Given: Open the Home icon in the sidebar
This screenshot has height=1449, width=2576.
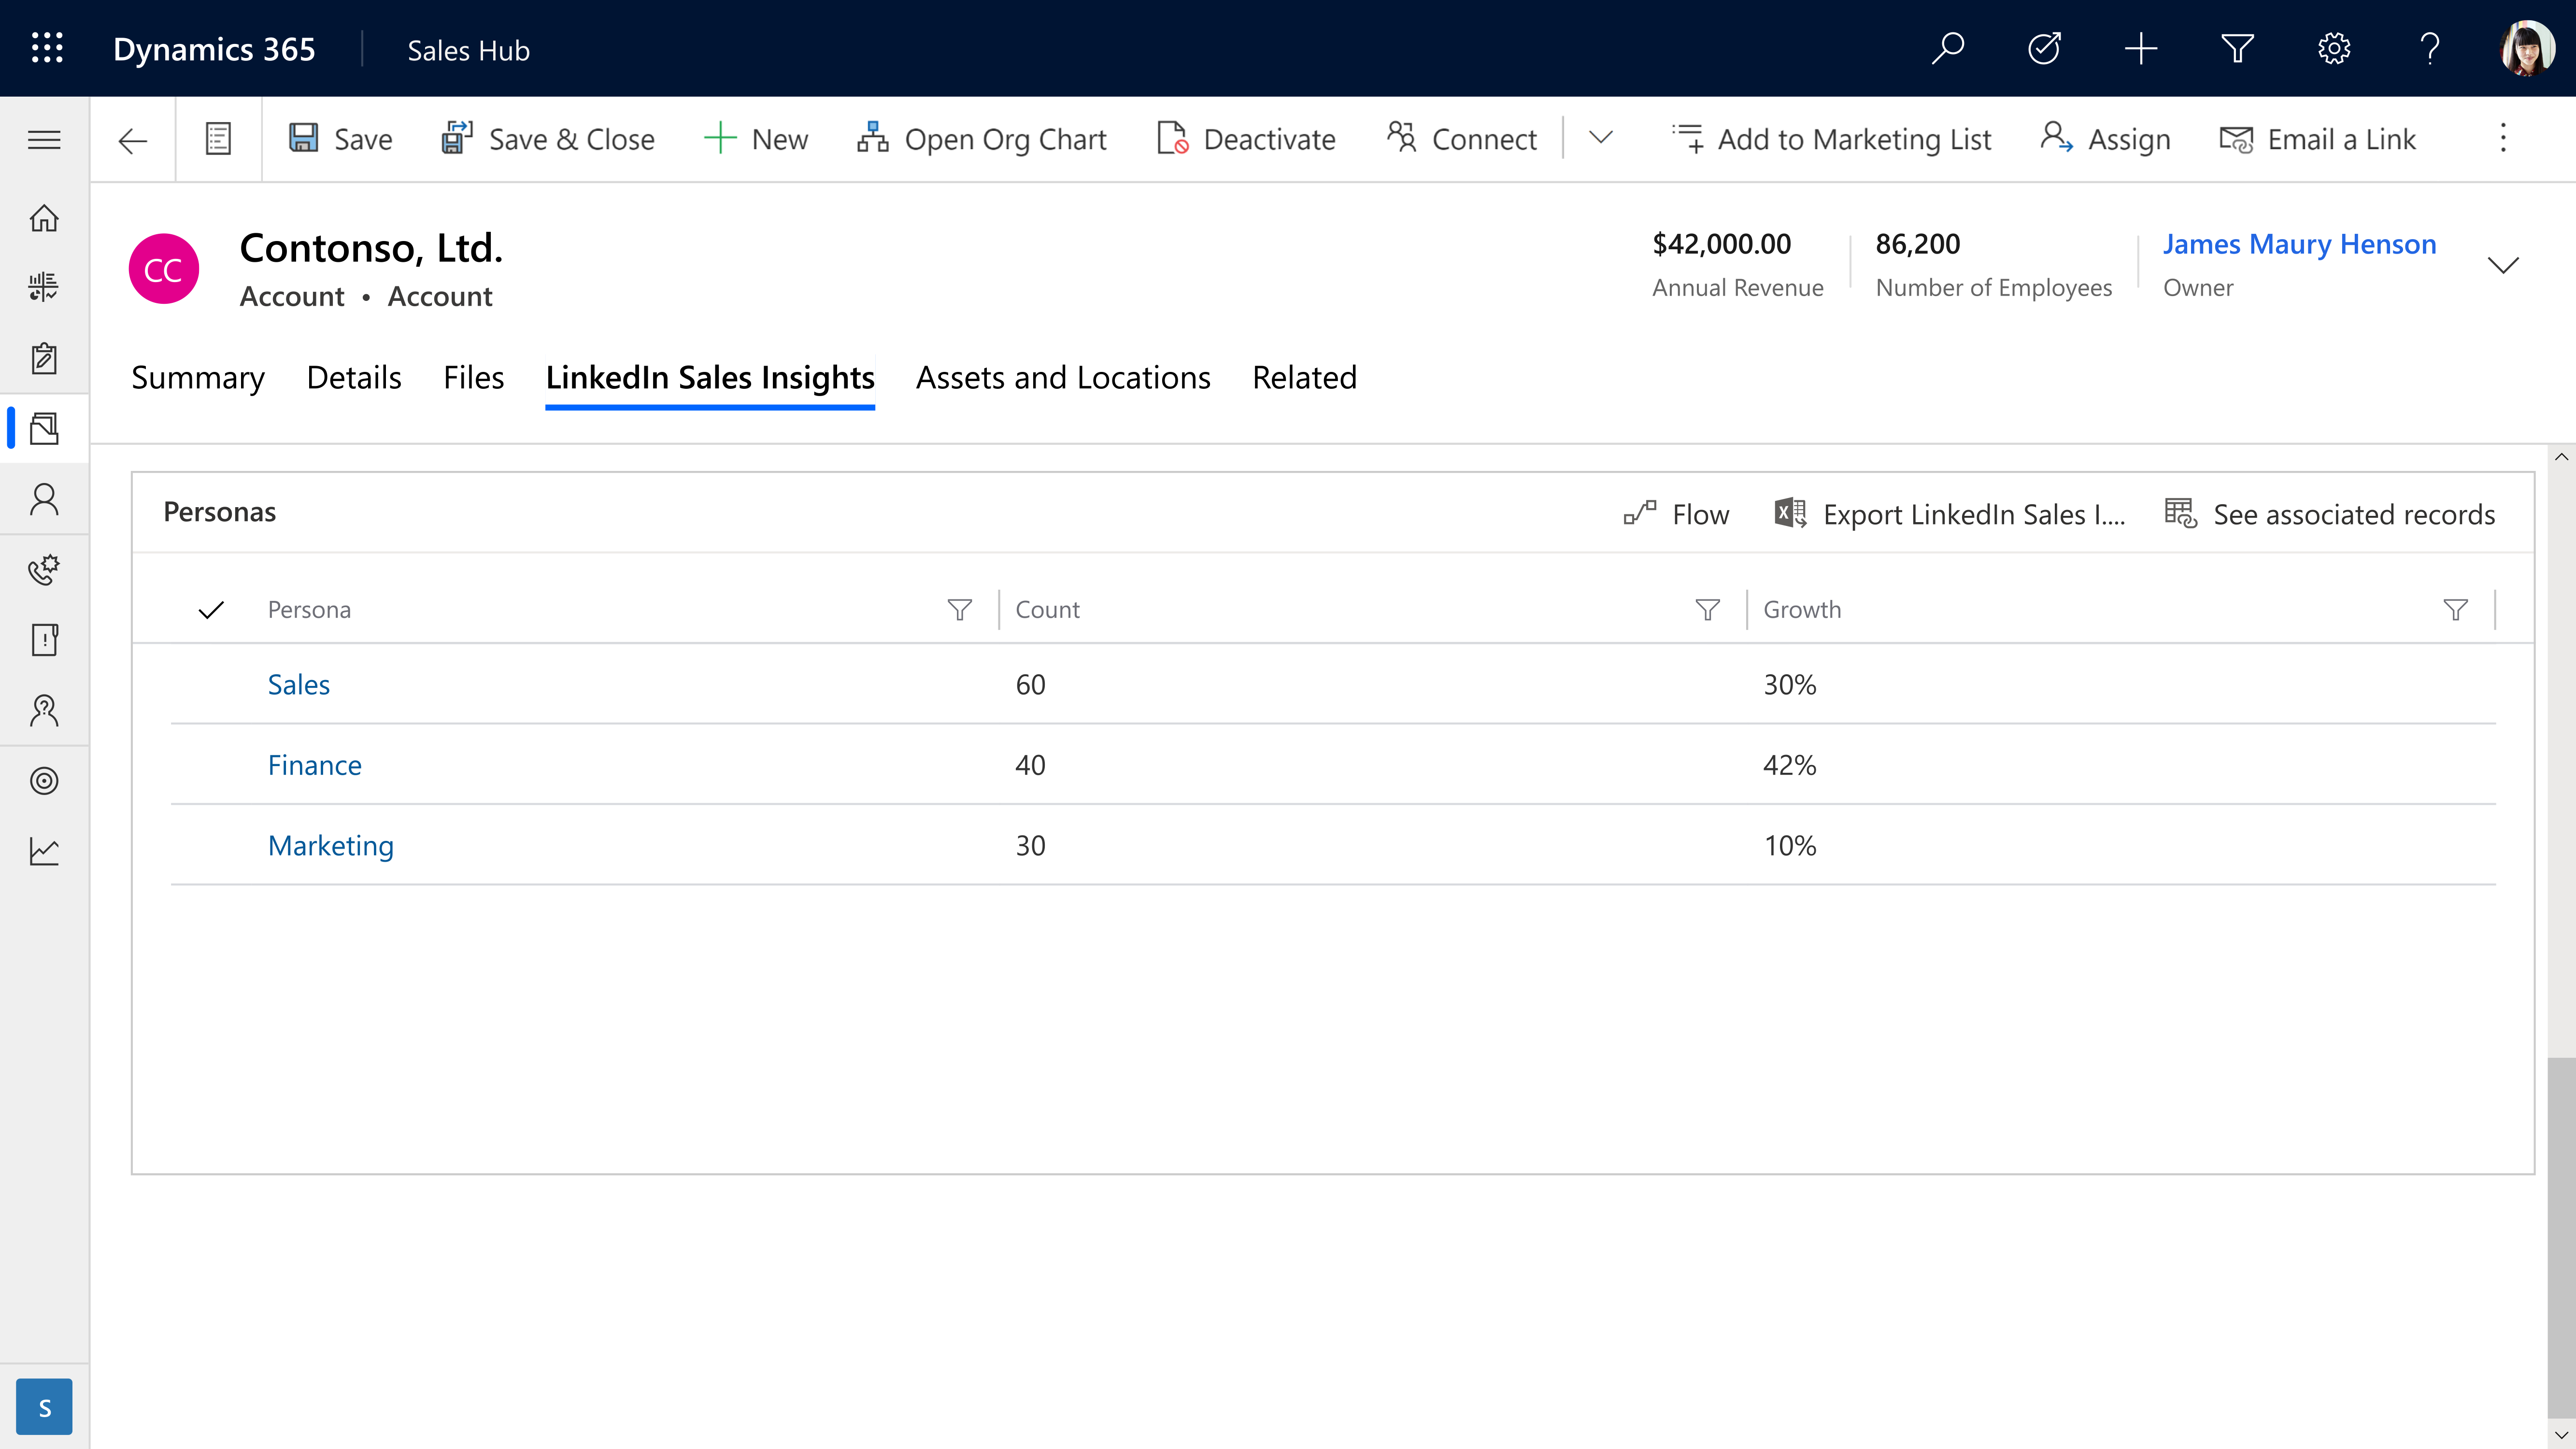Looking at the screenshot, I should pyautogui.click(x=44, y=218).
